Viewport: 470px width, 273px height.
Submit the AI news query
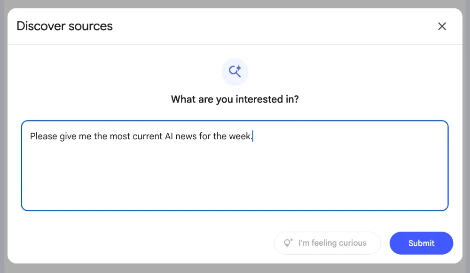point(421,243)
